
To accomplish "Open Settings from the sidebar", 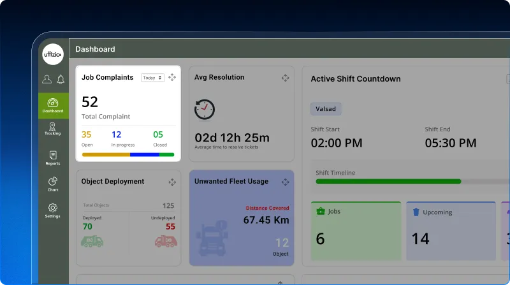I will coord(53,210).
